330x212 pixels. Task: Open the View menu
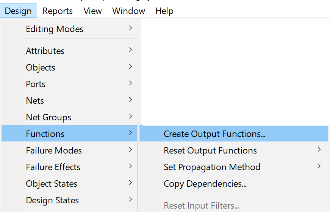(x=92, y=11)
